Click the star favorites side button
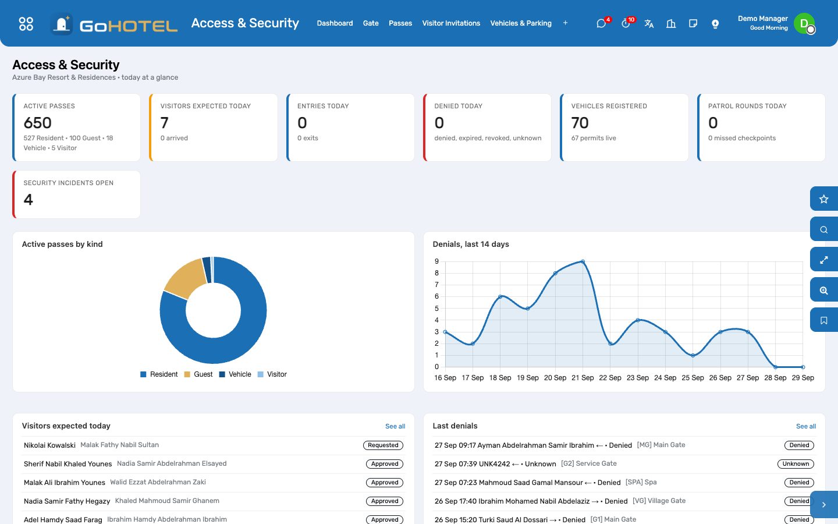This screenshot has width=838, height=524. point(824,199)
